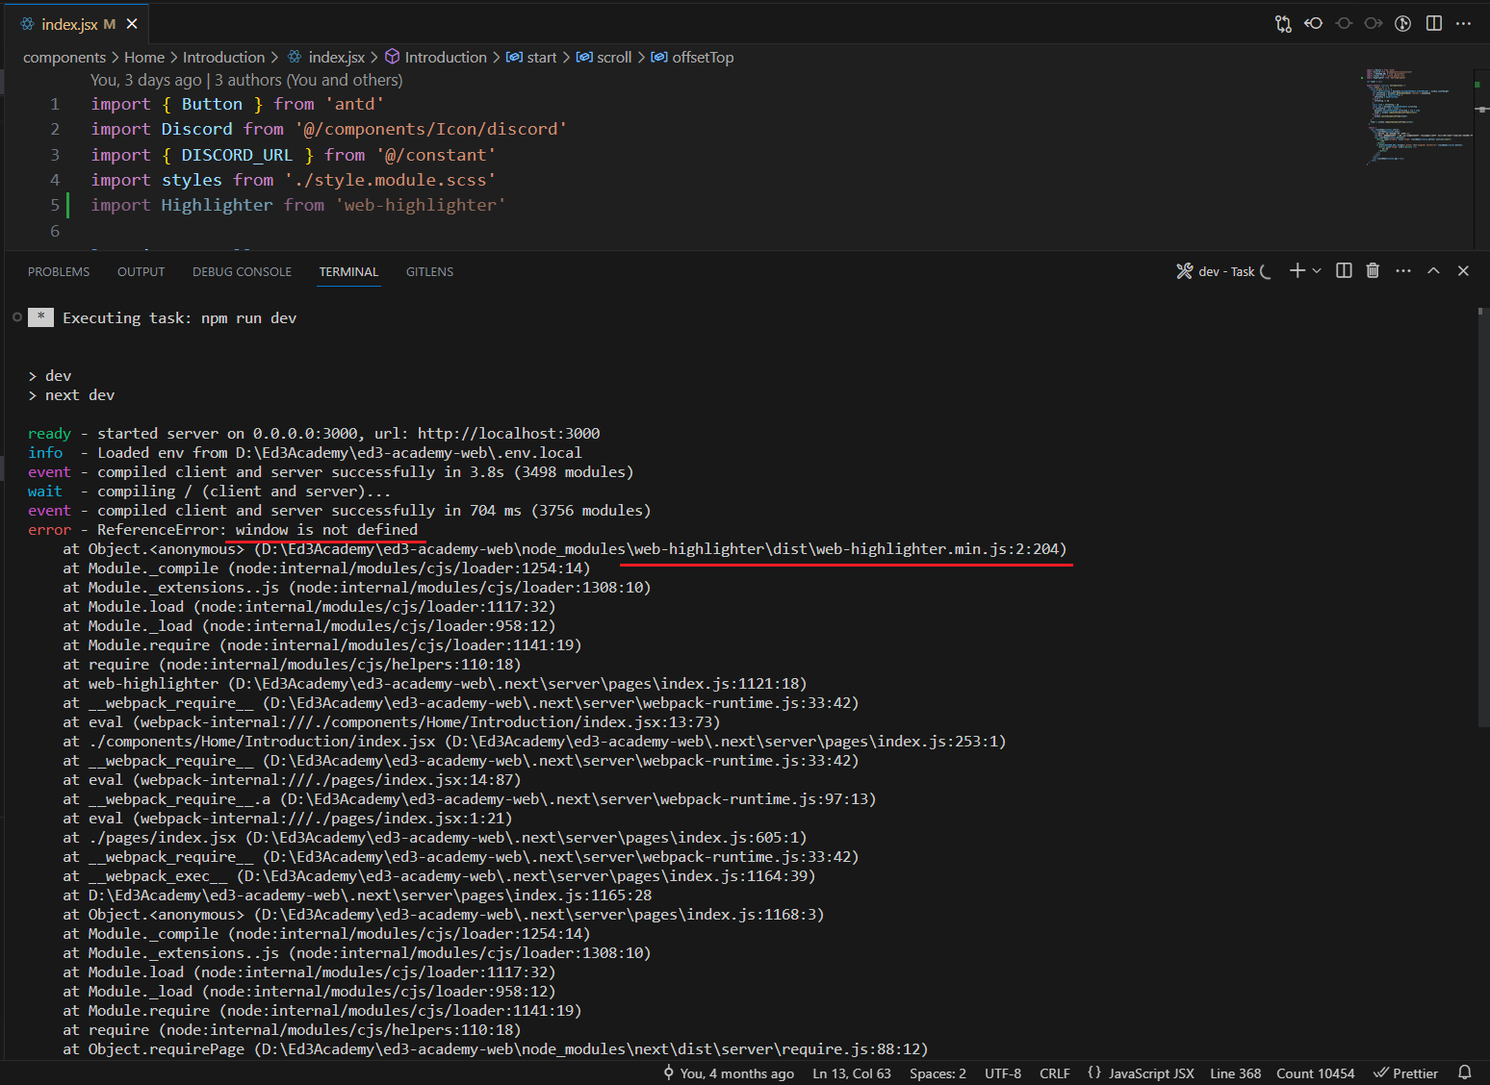Open editor more actions ellipsis
This screenshot has width=1490, height=1085.
pyautogui.click(x=1464, y=23)
